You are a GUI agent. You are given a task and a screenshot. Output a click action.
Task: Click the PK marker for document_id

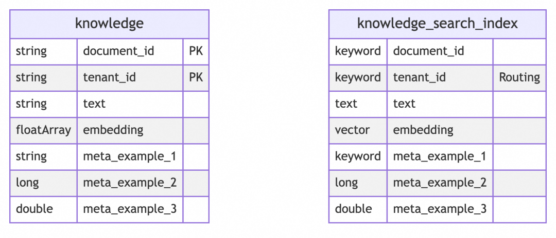click(x=196, y=51)
